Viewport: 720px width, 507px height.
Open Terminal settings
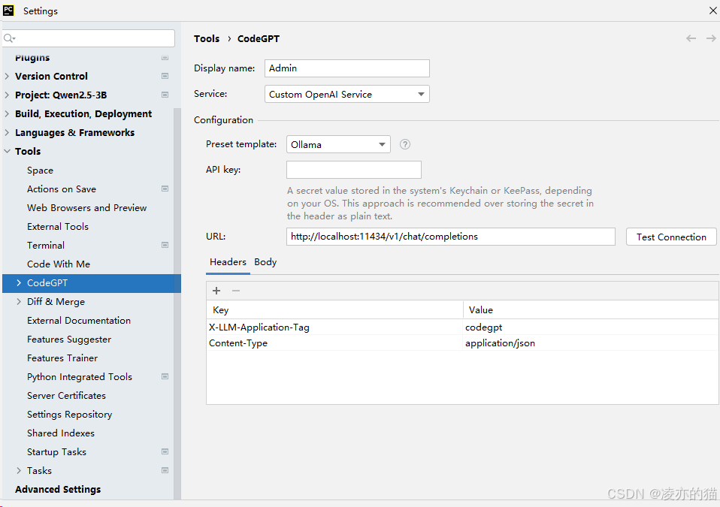[46, 246]
